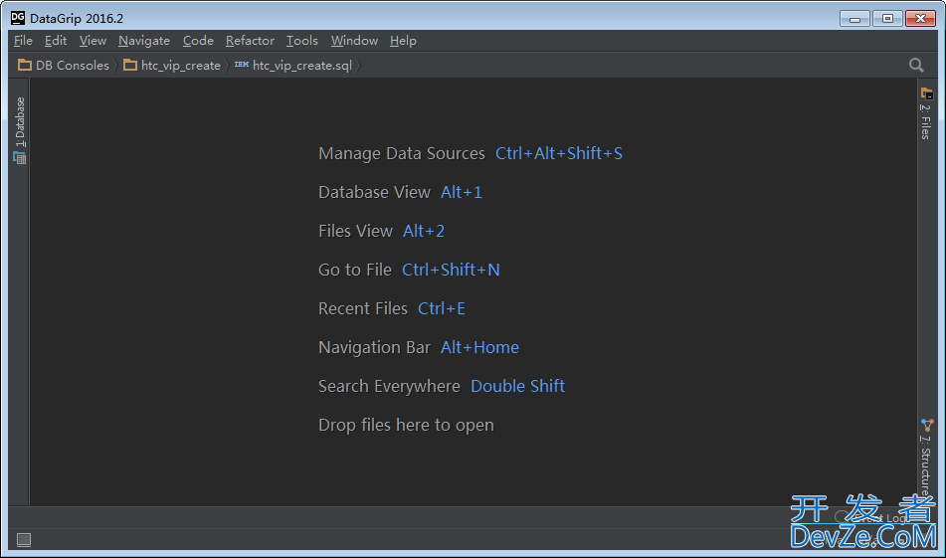
Task: Select htc_vip_create.sql in the navigation bar
Action: tap(301, 66)
